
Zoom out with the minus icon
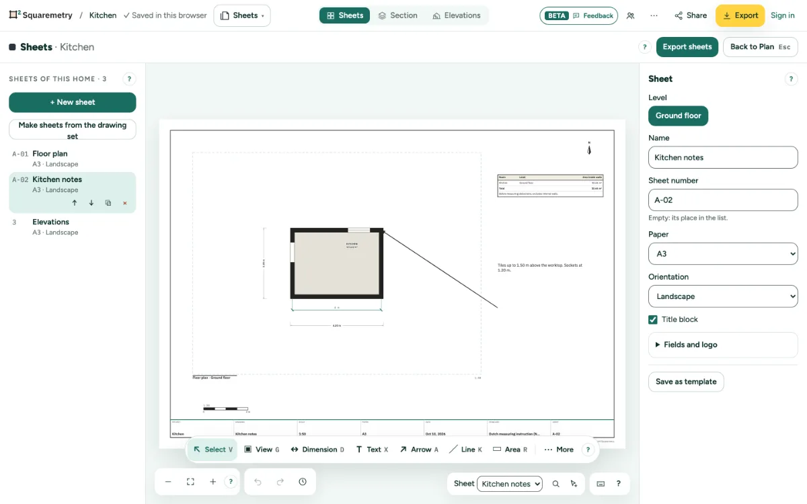168,482
